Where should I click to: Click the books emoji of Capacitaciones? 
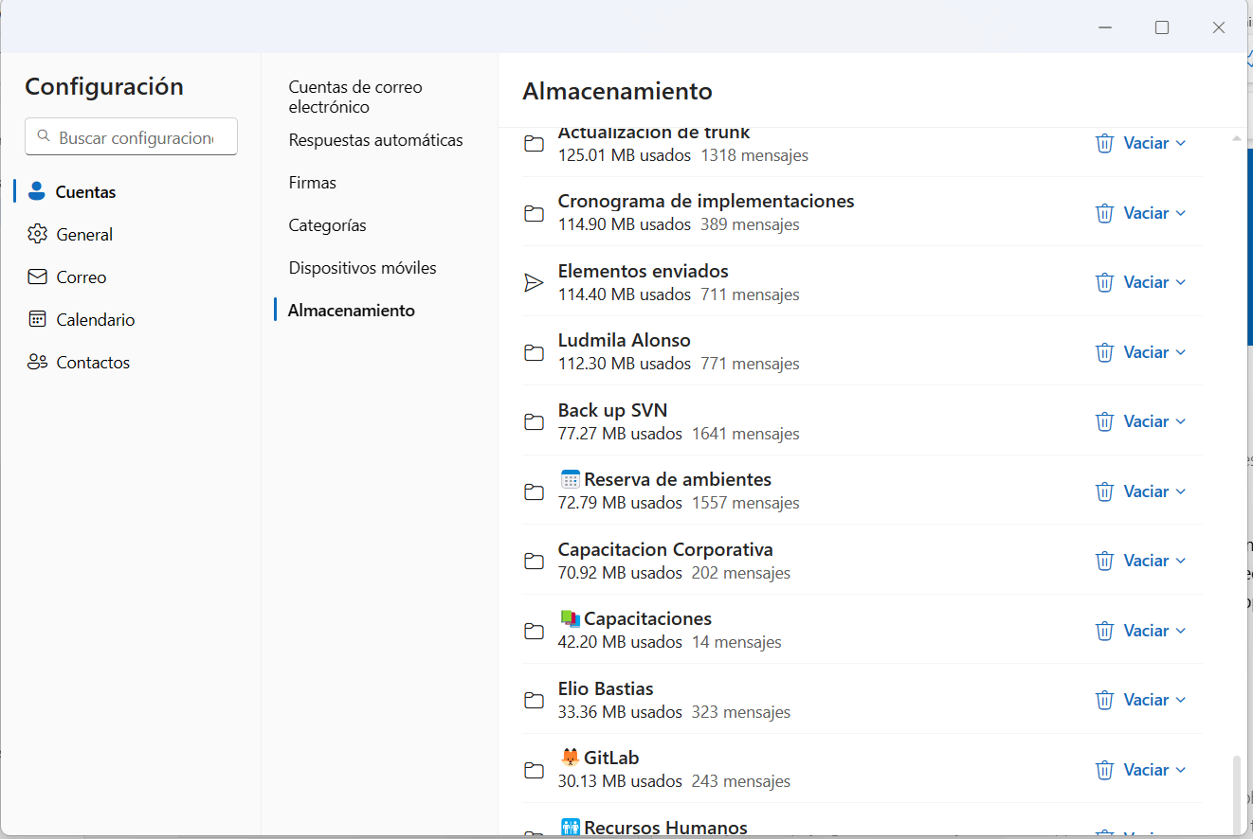pos(570,618)
